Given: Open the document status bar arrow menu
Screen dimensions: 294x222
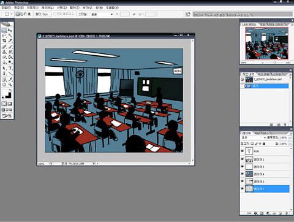Looking at the screenshot, I should (x=94, y=164).
